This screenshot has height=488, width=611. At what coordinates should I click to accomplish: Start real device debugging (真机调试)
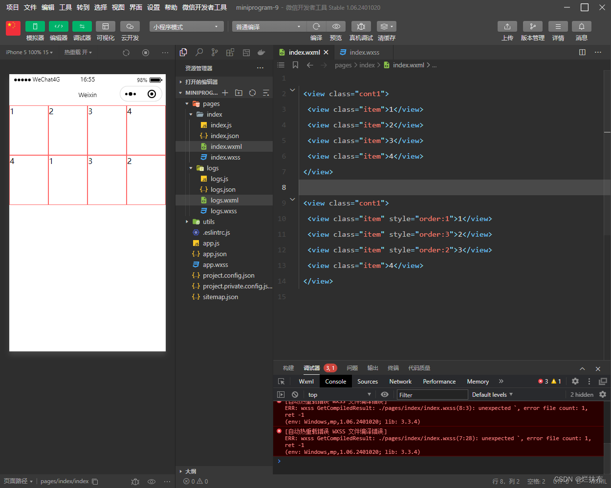tap(361, 26)
